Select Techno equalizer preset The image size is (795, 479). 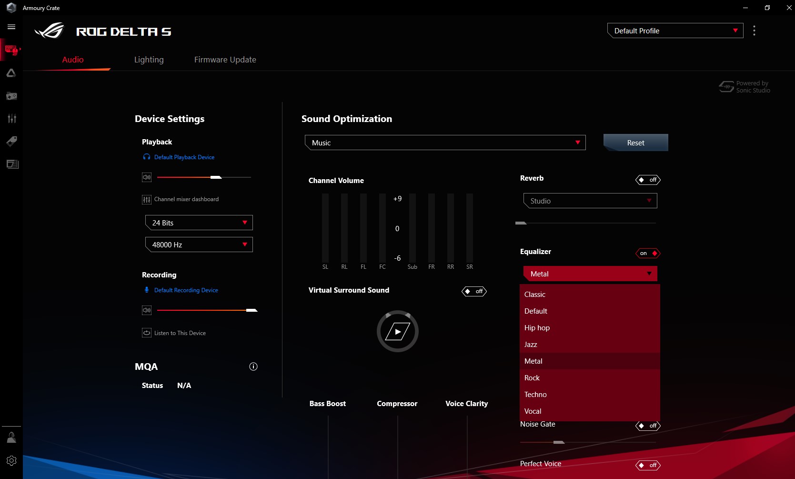[x=590, y=395]
